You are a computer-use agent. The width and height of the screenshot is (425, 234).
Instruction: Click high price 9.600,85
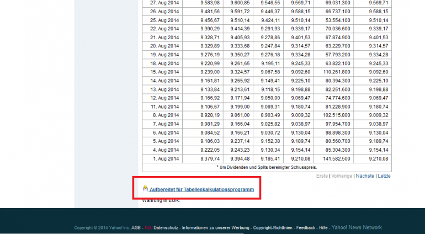coord(240,3)
